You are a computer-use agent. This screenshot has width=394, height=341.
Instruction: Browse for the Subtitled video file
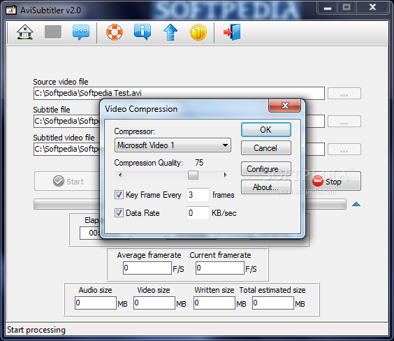pos(344,149)
